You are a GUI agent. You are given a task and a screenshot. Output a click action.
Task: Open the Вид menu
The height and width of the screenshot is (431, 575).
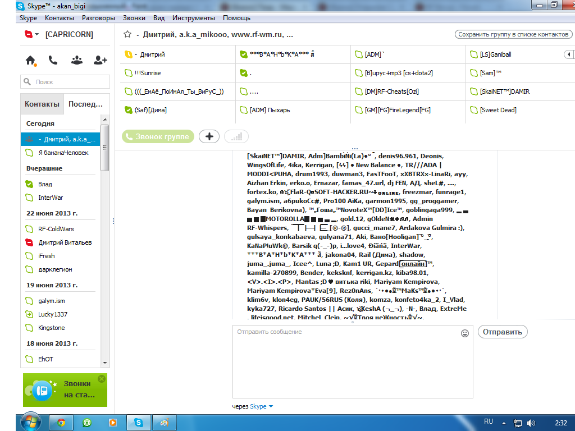pos(159,18)
